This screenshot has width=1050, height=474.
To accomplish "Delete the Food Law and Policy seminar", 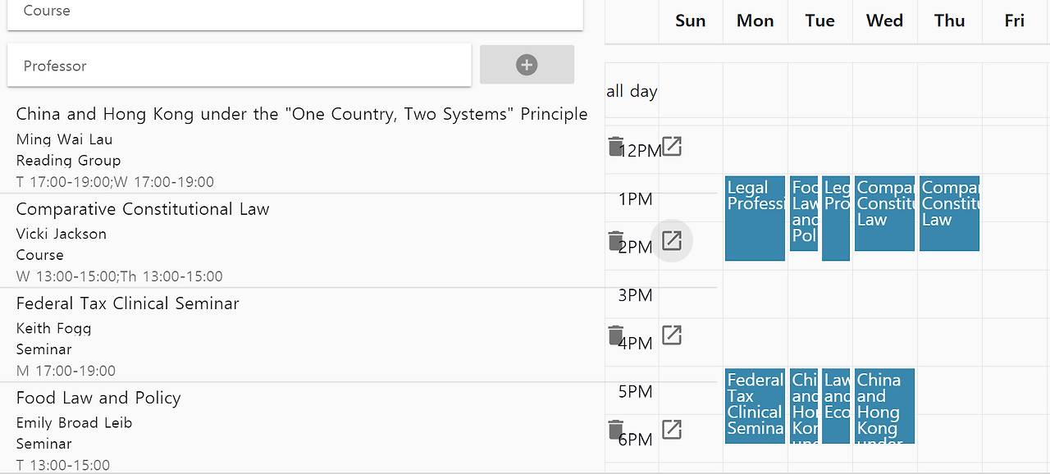I will (616, 430).
